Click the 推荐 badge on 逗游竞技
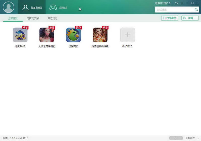Image resolution: width=201 pixels, height=141 pixels. (x=78, y=28)
